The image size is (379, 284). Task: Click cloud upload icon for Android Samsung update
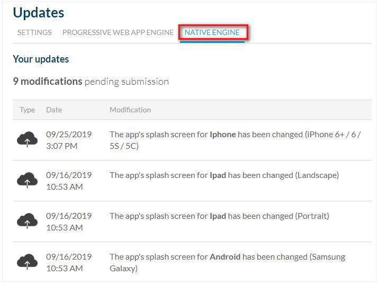click(x=28, y=262)
